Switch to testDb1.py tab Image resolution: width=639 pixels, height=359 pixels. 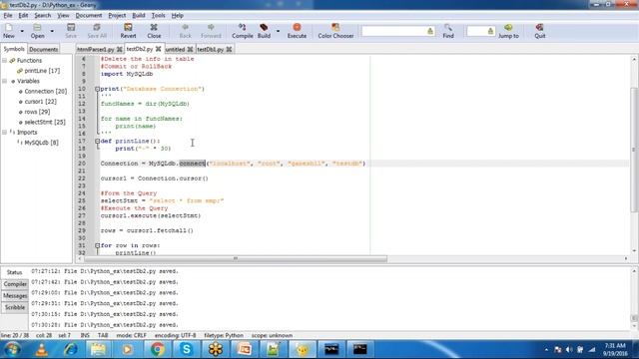211,49
